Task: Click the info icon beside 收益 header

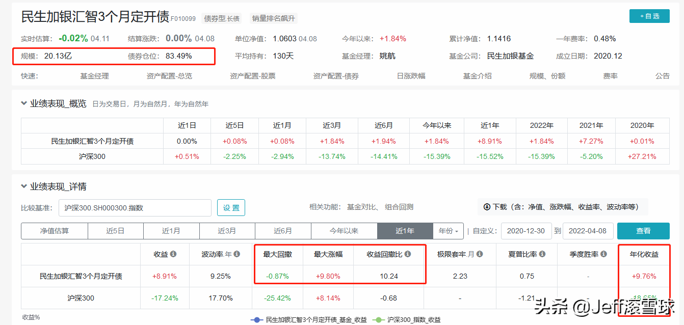Action: [x=173, y=254]
